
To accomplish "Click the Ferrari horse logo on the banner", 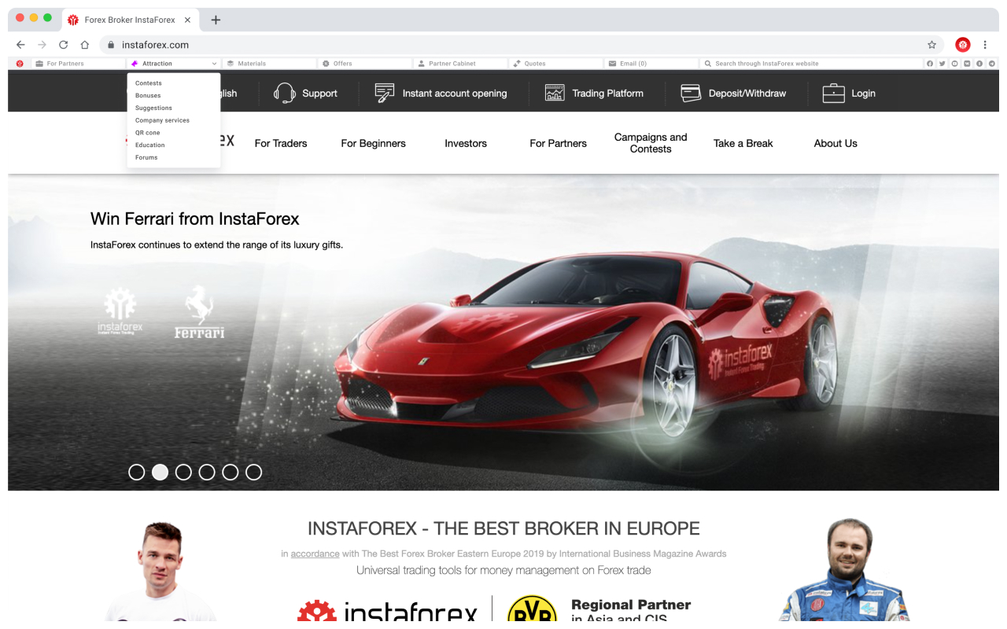I will pos(200,312).
